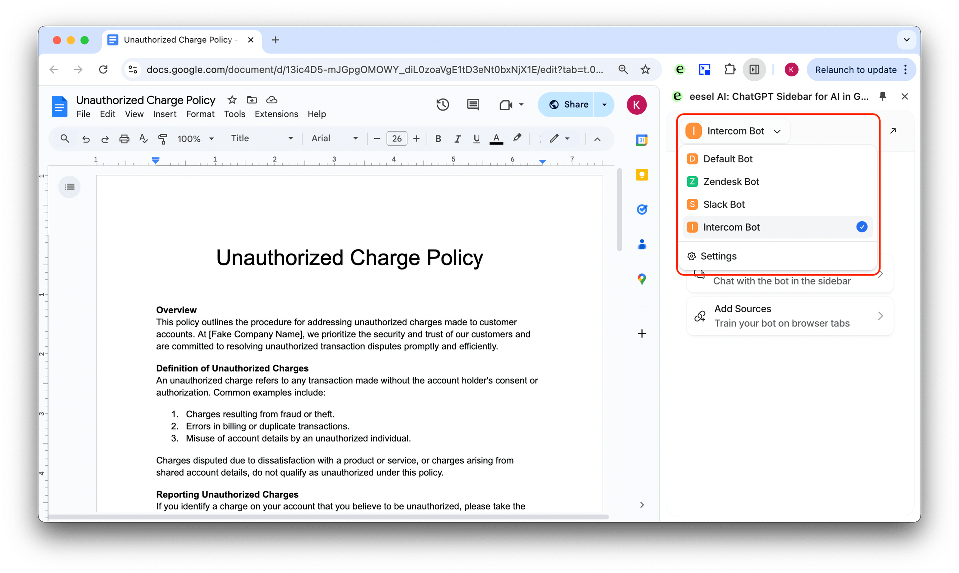Toggle bold formatting
This screenshot has width=959, height=573.
[438, 139]
